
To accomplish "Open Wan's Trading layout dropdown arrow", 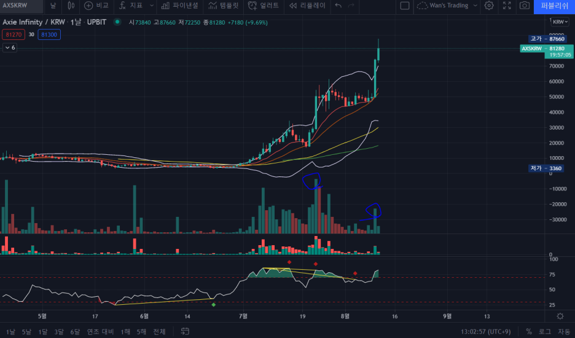I will point(475,6).
